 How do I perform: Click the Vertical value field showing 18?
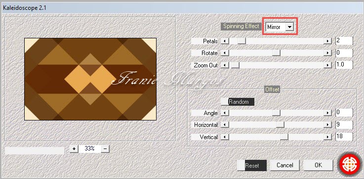pyautogui.click(x=344, y=136)
